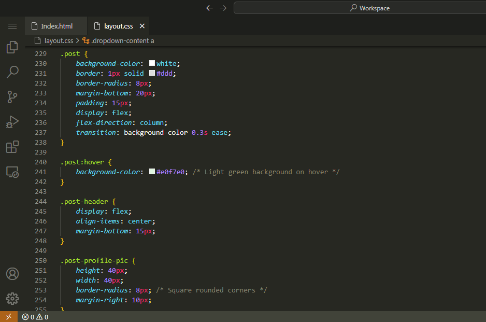Open the Remote Explorer icon
The width and height of the screenshot is (486, 322).
click(x=12, y=172)
